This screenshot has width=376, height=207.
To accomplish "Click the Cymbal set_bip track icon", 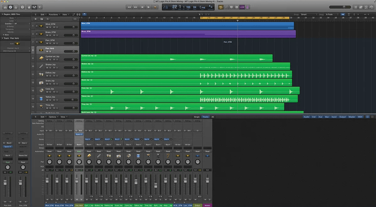I will point(41,58).
